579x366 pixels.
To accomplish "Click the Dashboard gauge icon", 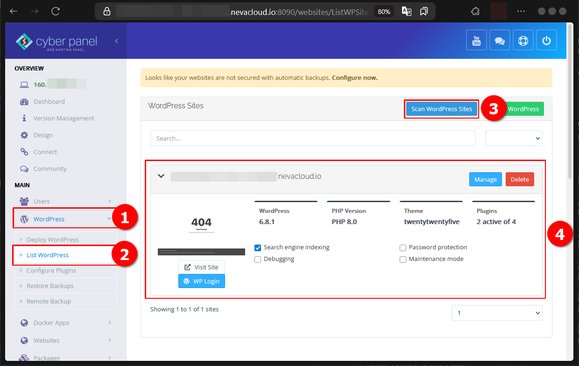I will click(x=24, y=101).
